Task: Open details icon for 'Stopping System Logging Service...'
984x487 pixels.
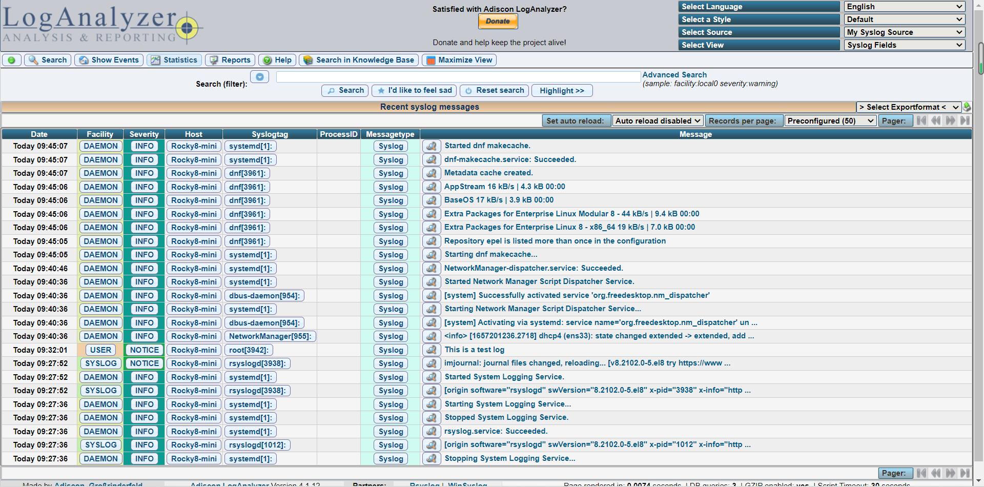Action: [x=432, y=459]
